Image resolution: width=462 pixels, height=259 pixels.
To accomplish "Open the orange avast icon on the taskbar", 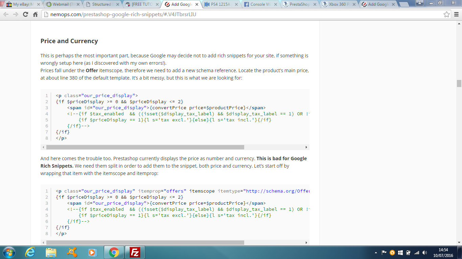I will 72,252.
